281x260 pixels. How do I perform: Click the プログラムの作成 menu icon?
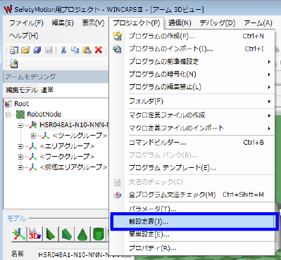click(x=117, y=37)
